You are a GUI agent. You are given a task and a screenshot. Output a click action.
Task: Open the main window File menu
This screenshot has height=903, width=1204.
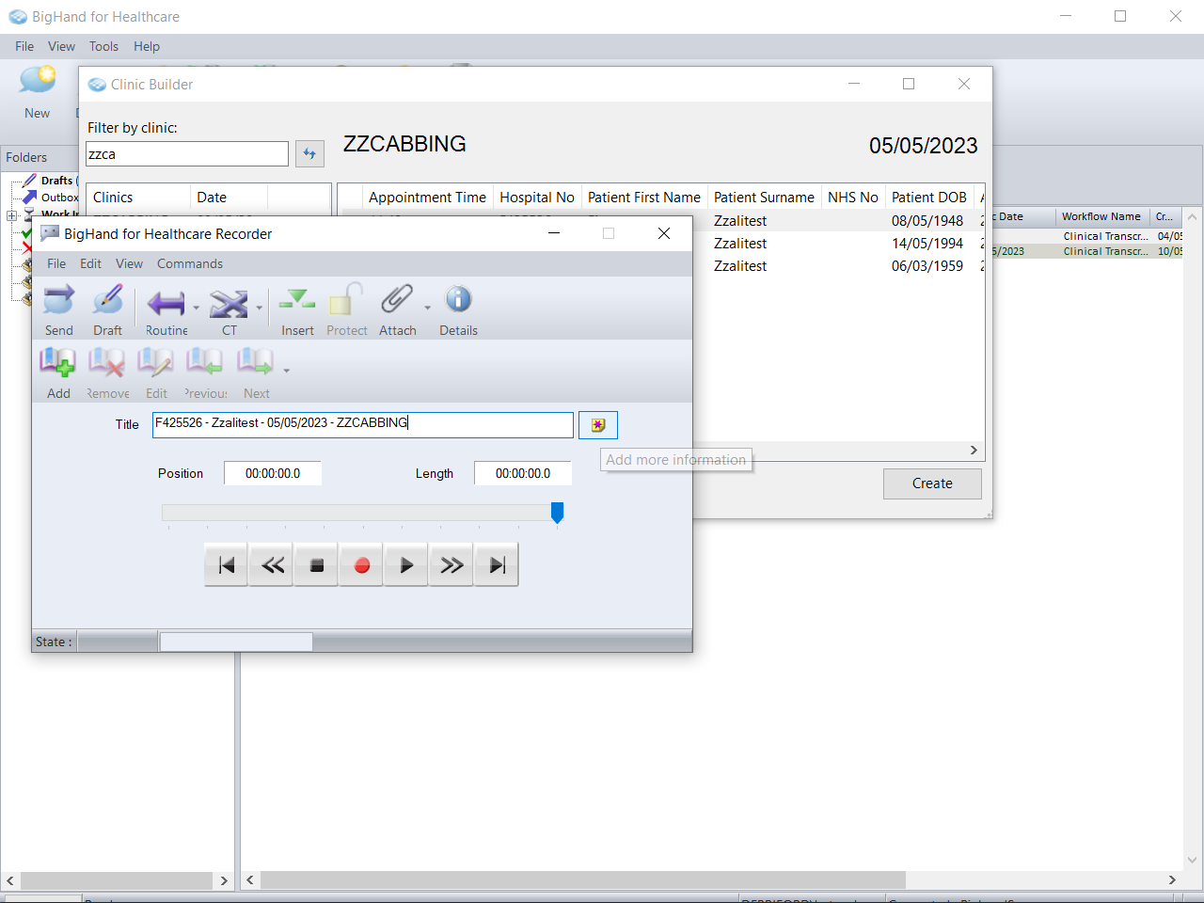pos(24,46)
